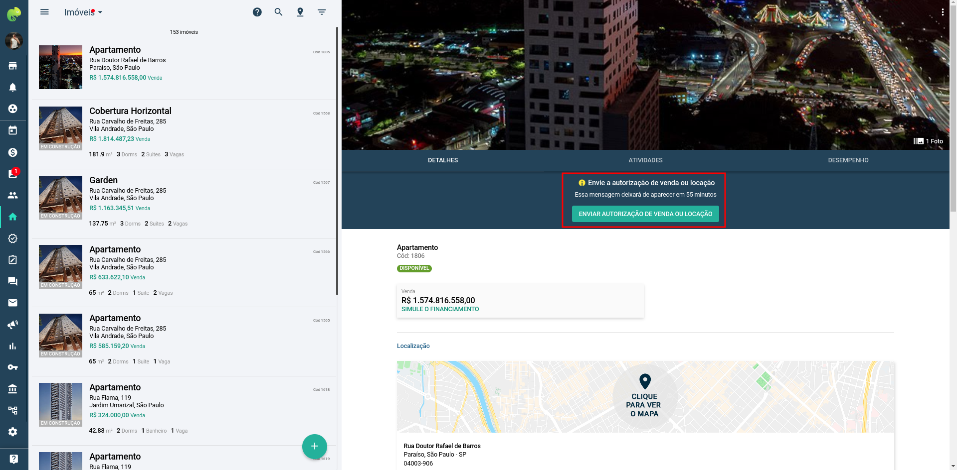Switch to the DETALHES tab
This screenshot has width=957, height=470.
pyautogui.click(x=443, y=160)
